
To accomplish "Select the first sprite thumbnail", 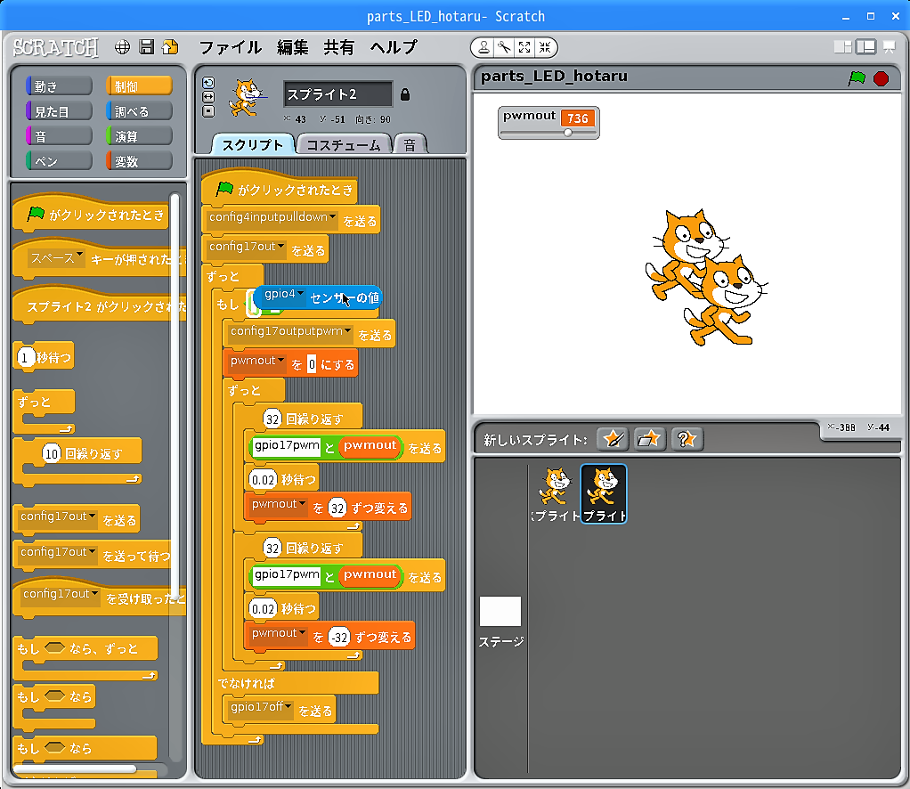I will [554, 493].
